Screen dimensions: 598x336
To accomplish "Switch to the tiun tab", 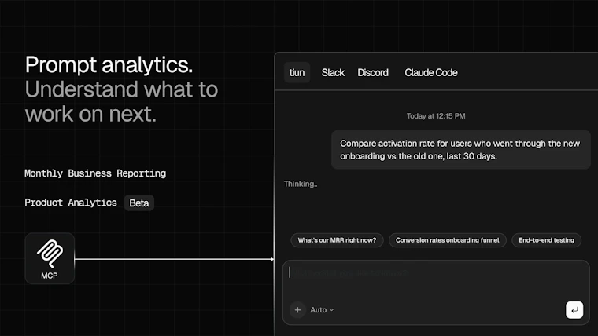I will point(297,72).
